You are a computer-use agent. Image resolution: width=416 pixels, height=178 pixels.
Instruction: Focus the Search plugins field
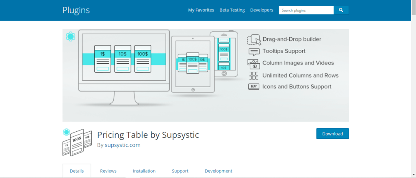pyautogui.click(x=306, y=10)
